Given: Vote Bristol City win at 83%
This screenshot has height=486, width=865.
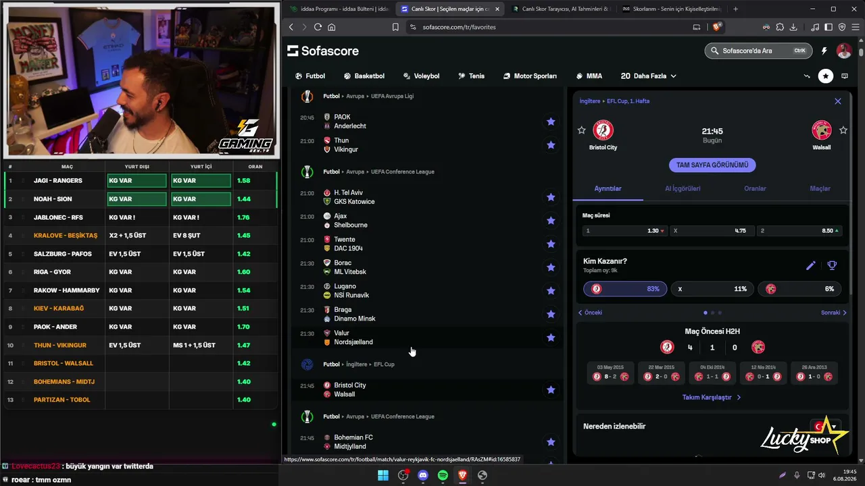Looking at the screenshot, I should point(625,289).
